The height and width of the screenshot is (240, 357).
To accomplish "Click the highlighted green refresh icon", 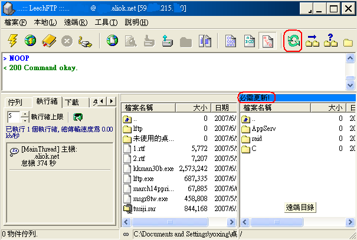I will point(293,41).
